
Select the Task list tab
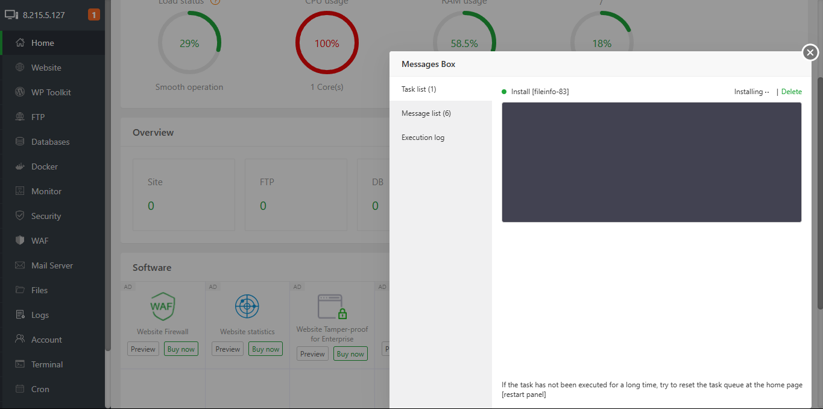419,89
